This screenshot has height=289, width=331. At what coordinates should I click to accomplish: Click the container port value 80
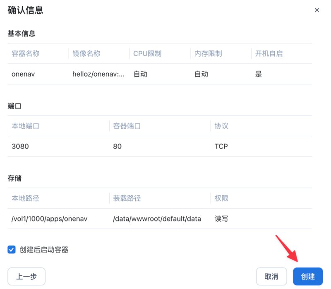pyautogui.click(x=118, y=147)
